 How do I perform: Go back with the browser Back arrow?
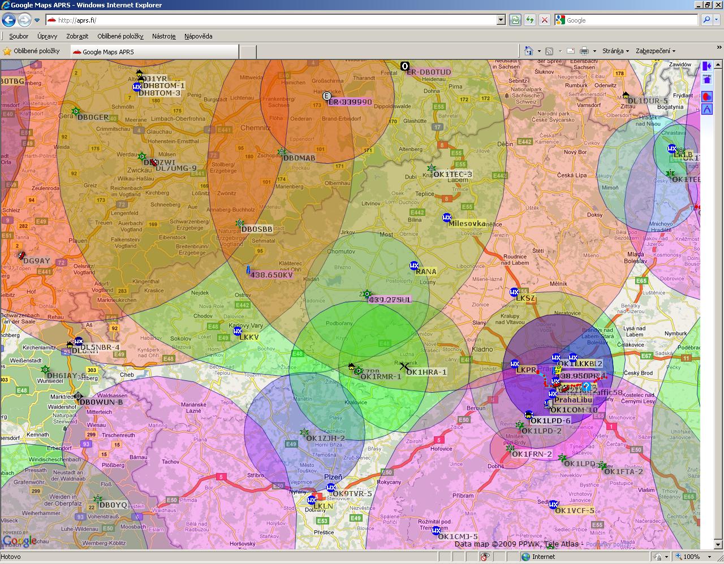coord(8,20)
